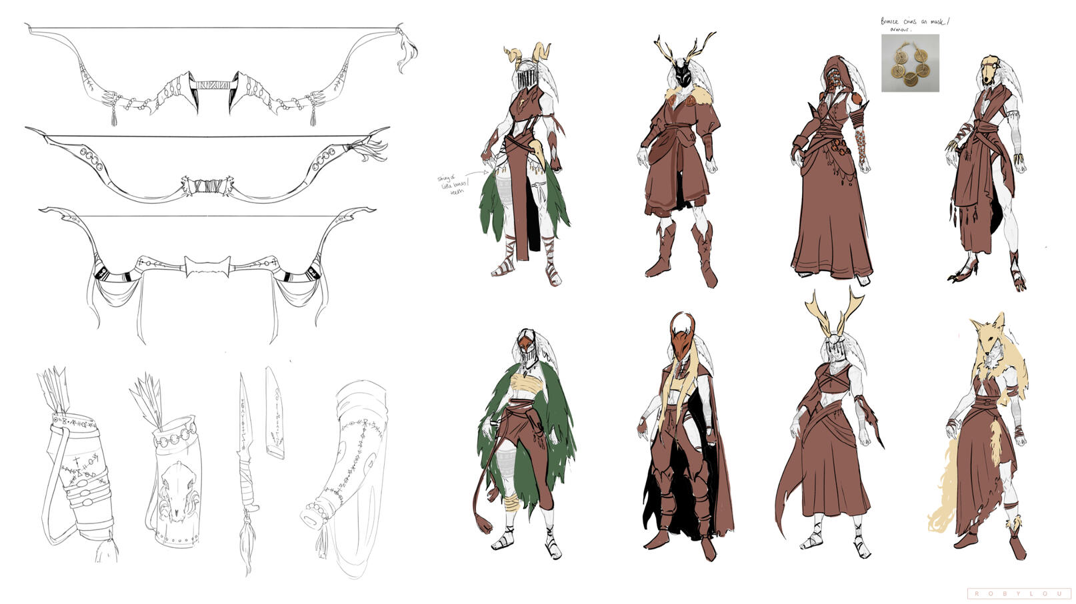Click the knife sheath sketch
This screenshot has width=1076, height=604.
pos(274,414)
